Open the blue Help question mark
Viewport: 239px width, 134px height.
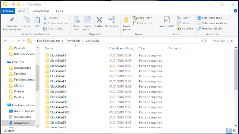coord(235,11)
